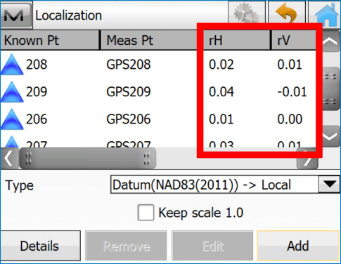
Task: Click rV value -0.01
Action: point(292,92)
